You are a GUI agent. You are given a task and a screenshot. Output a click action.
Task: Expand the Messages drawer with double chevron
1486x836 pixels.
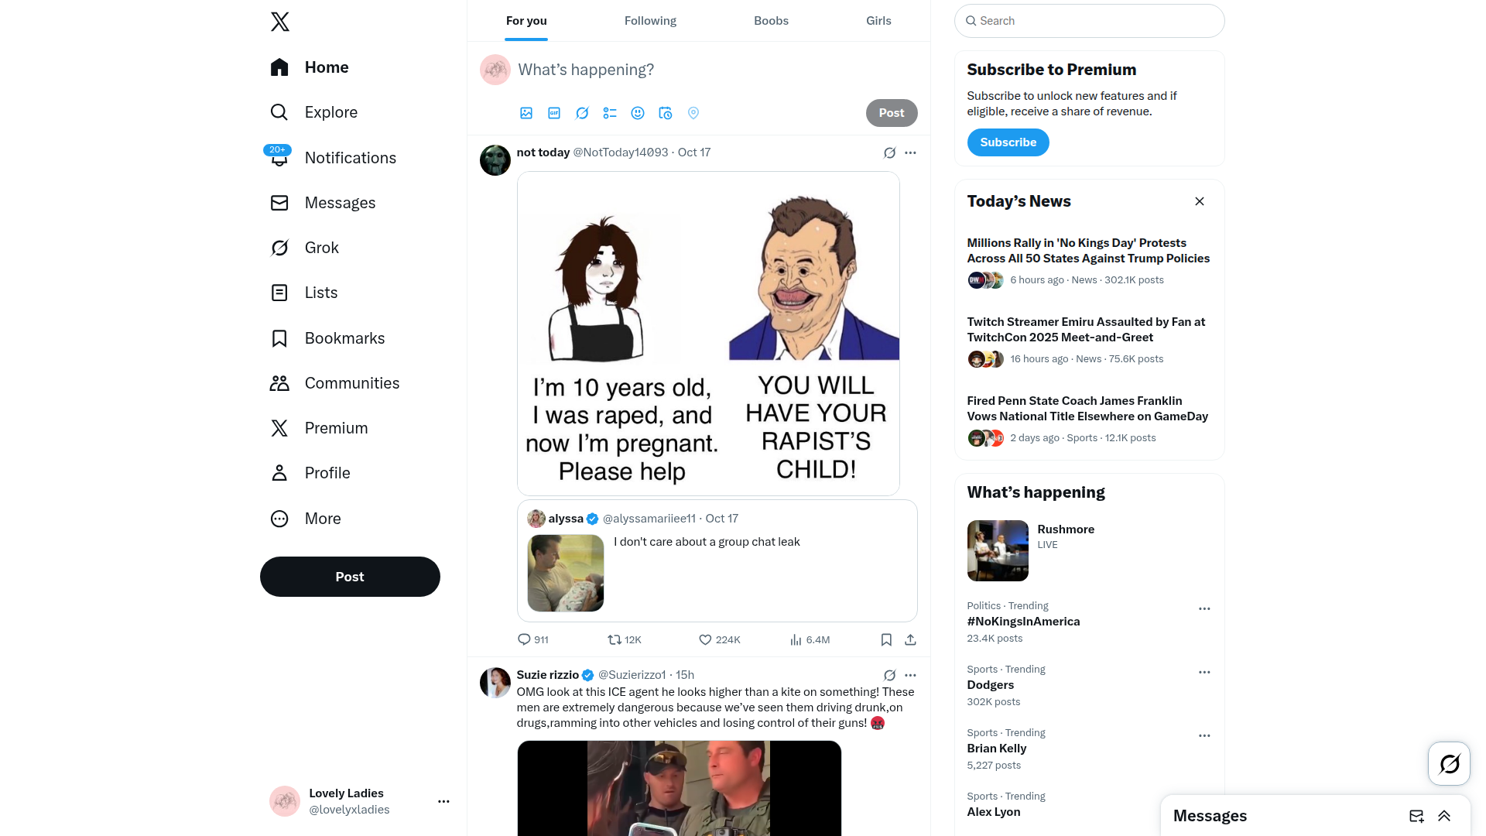click(1444, 816)
